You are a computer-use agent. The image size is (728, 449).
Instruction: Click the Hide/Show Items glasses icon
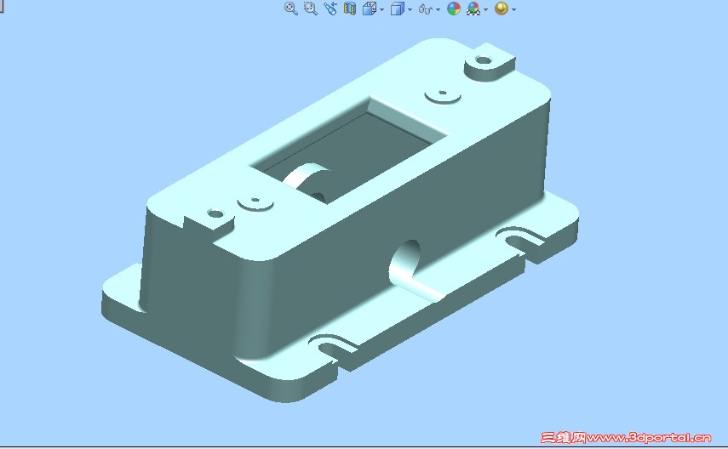click(x=426, y=9)
